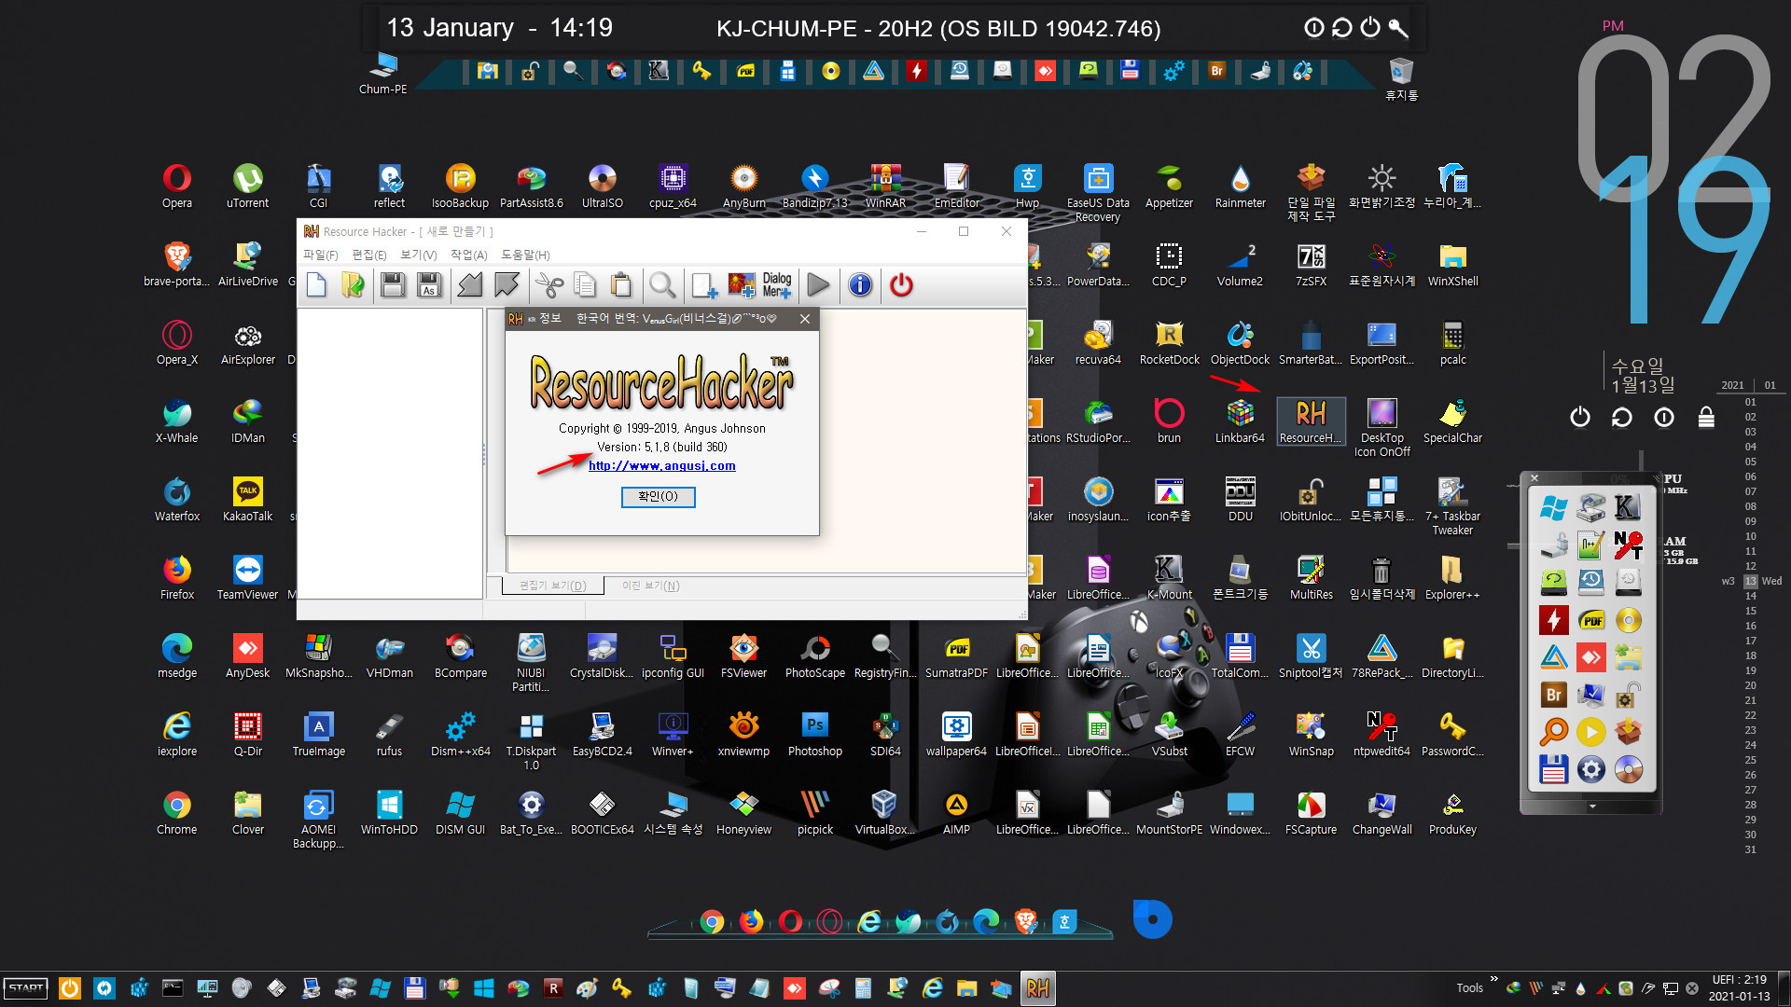Open the Opera desktop icon
This screenshot has height=1007, width=1791.
[x=177, y=186]
